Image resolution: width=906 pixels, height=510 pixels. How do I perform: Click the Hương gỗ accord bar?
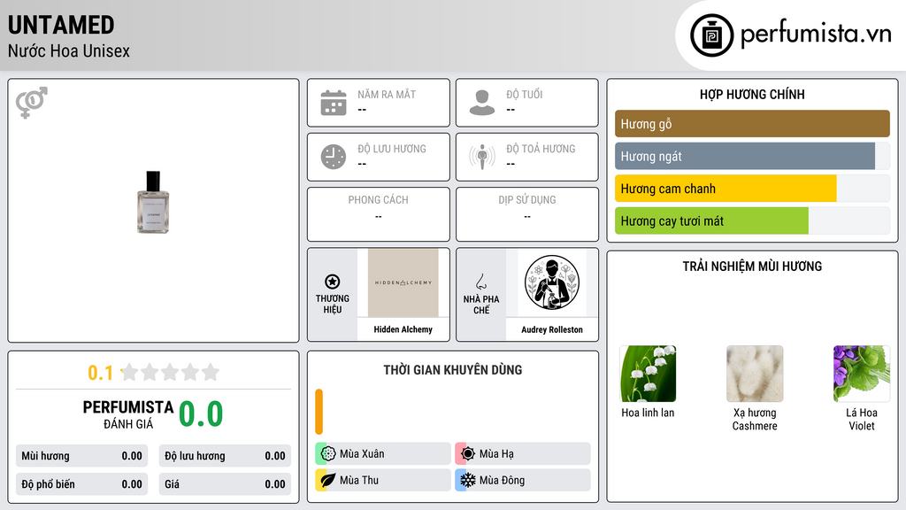tap(752, 124)
